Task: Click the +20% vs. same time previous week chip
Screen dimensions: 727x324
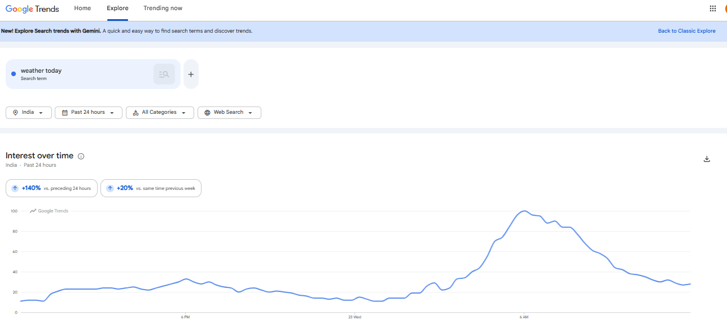Action: coord(151,188)
